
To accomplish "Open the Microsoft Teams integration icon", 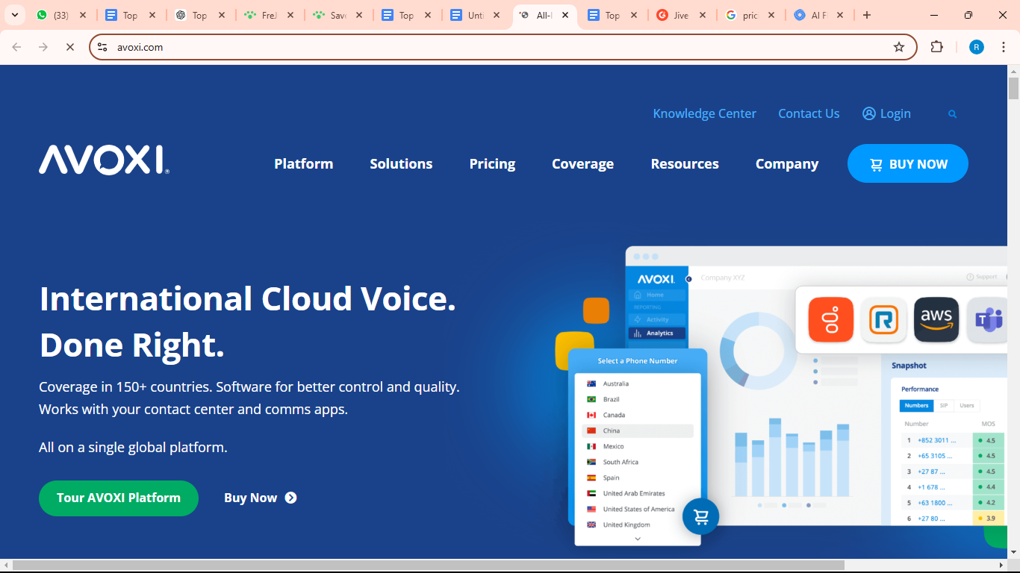I will (x=987, y=319).
